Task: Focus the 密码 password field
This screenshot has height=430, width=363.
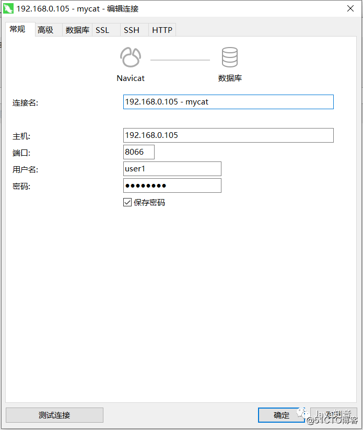Action: pyautogui.click(x=172, y=185)
